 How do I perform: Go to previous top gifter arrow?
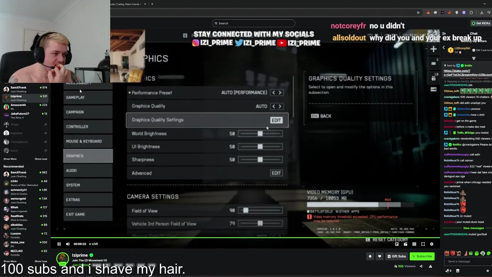444,48
